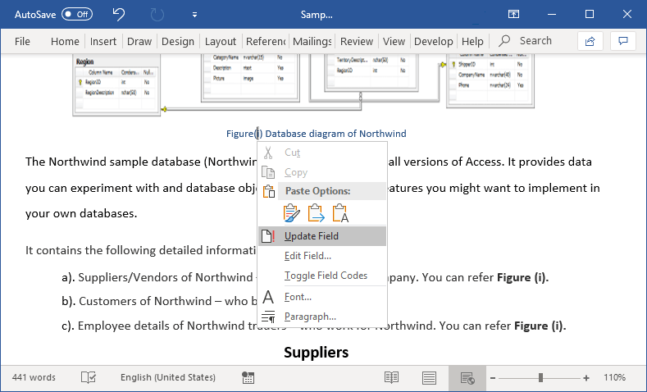Viewport: 647px width, 392px height.
Task: Click the Undo arrow icon
Action: 119,14
